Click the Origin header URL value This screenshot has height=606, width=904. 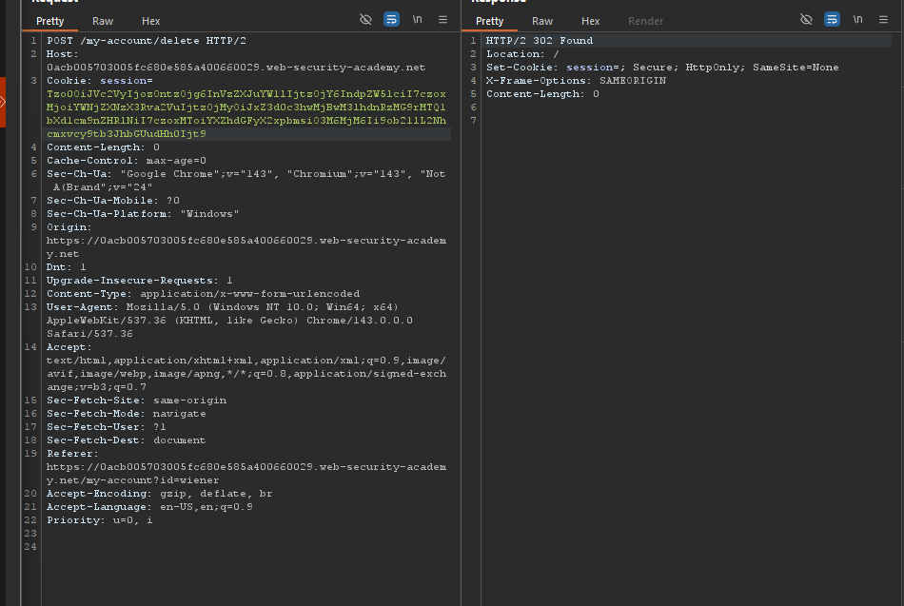[246, 246]
